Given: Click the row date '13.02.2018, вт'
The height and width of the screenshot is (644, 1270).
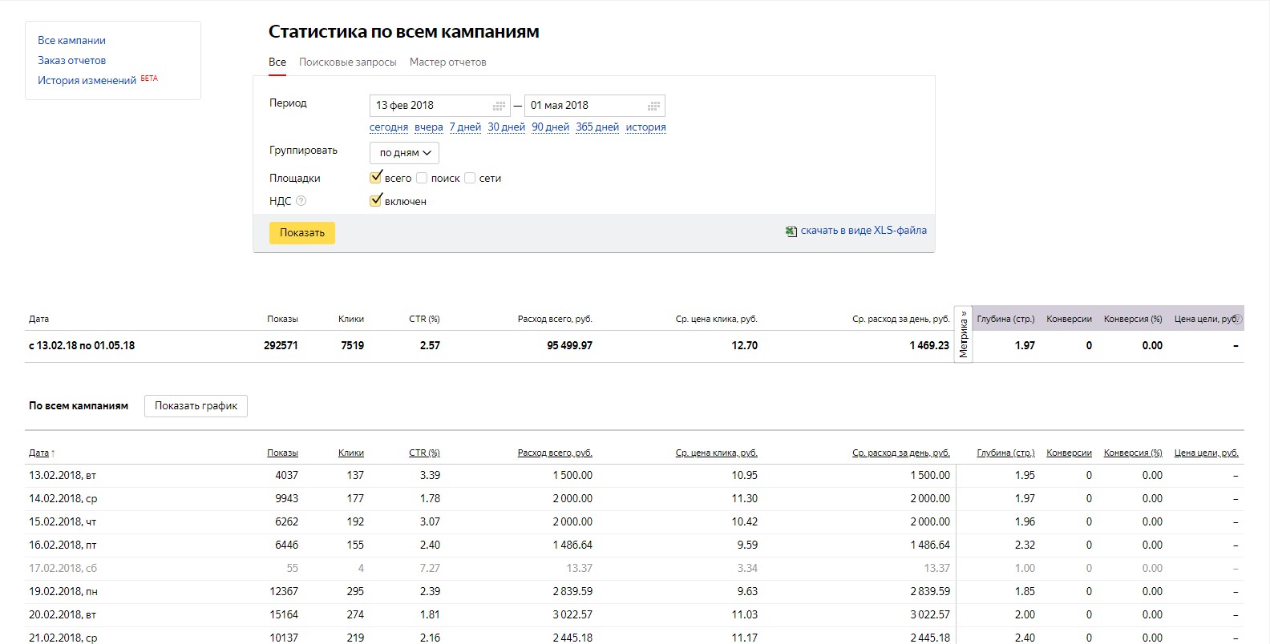Looking at the screenshot, I should click(63, 475).
